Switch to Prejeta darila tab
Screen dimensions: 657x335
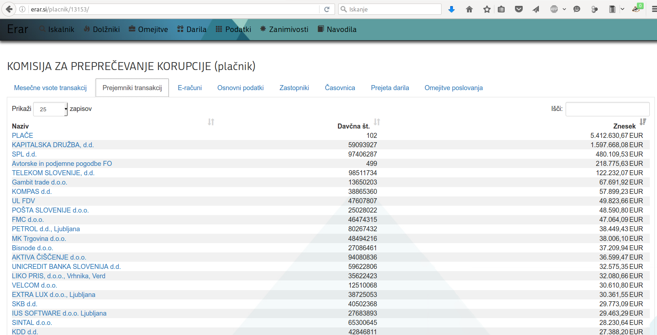(390, 88)
